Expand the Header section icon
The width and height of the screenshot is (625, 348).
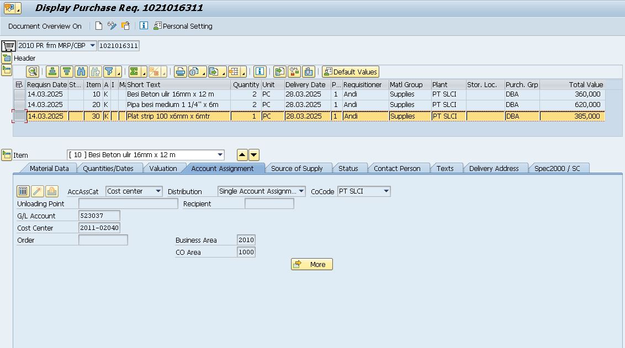click(x=7, y=58)
